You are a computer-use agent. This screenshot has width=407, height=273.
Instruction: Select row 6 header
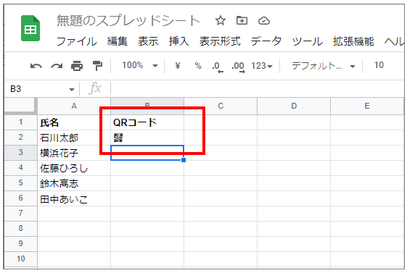point(20,198)
